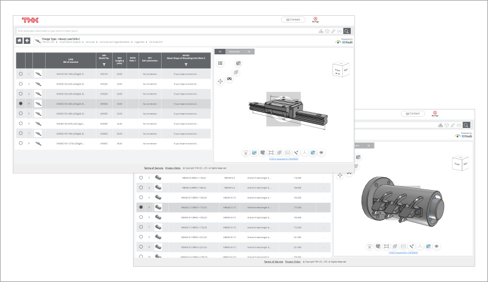Click the home icon in breadcrumb bar
The height and width of the screenshot is (282, 488).
coord(19,41)
